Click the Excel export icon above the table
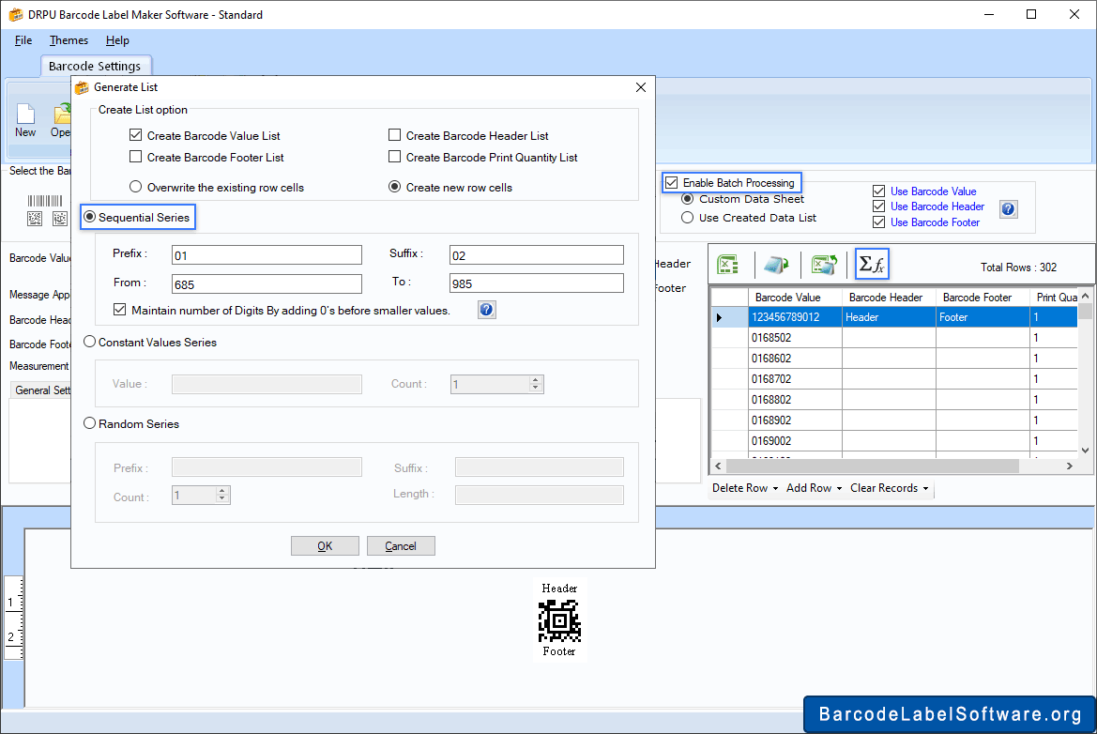 [824, 265]
